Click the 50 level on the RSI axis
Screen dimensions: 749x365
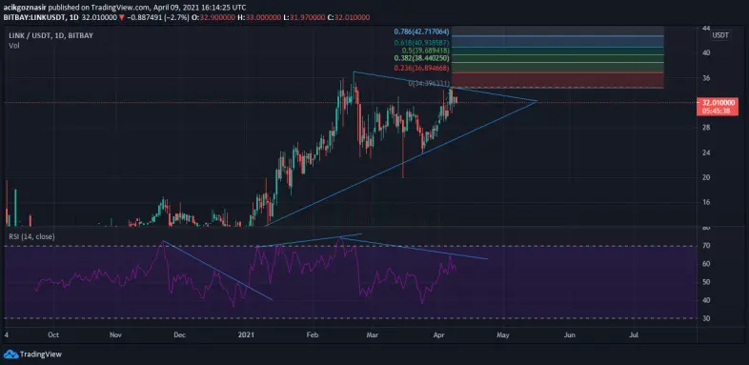coord(705,282)
